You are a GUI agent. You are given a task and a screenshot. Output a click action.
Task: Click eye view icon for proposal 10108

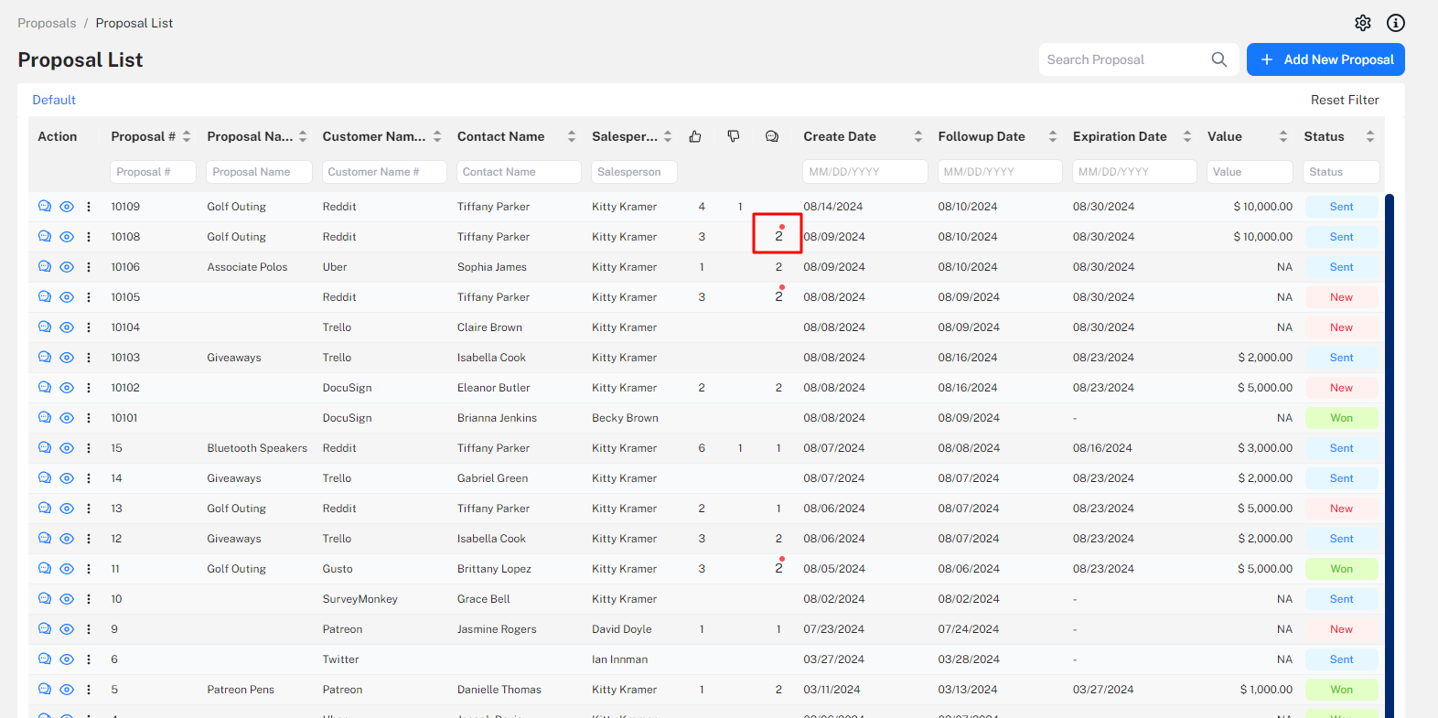67,237
